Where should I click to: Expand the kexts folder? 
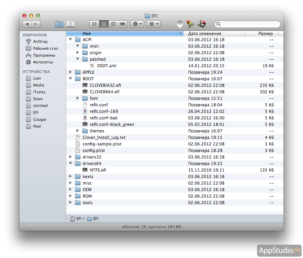[x=71, y=176]
